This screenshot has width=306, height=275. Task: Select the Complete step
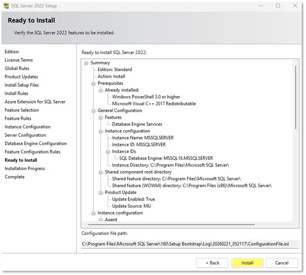pyautogui.click(x=15, y=177)
